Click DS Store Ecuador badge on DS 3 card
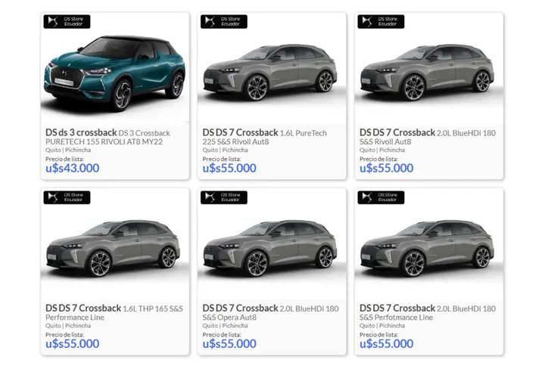 click(x=67, y=21)
